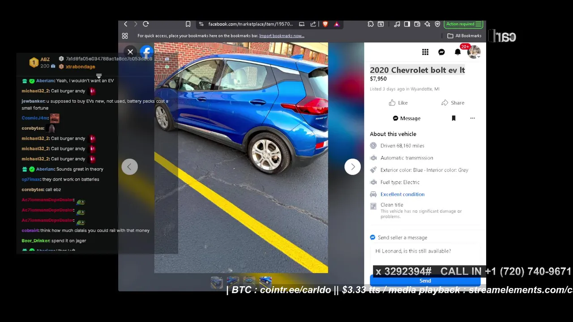Click the $7,950 price text
This screenshot has width=573, height=322.
[x=378, y=79]
